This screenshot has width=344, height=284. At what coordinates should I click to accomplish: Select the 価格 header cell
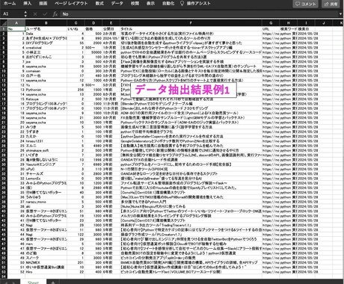93,29
